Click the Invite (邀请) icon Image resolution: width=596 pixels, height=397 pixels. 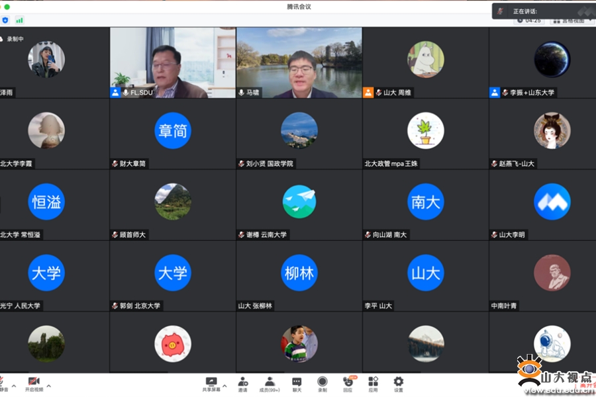point(243,384)
